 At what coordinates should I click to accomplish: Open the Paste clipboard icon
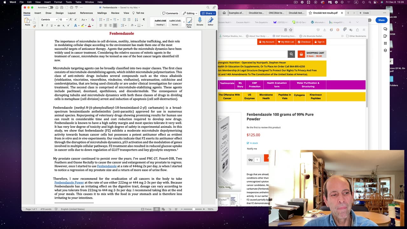(x=26, y=20)
